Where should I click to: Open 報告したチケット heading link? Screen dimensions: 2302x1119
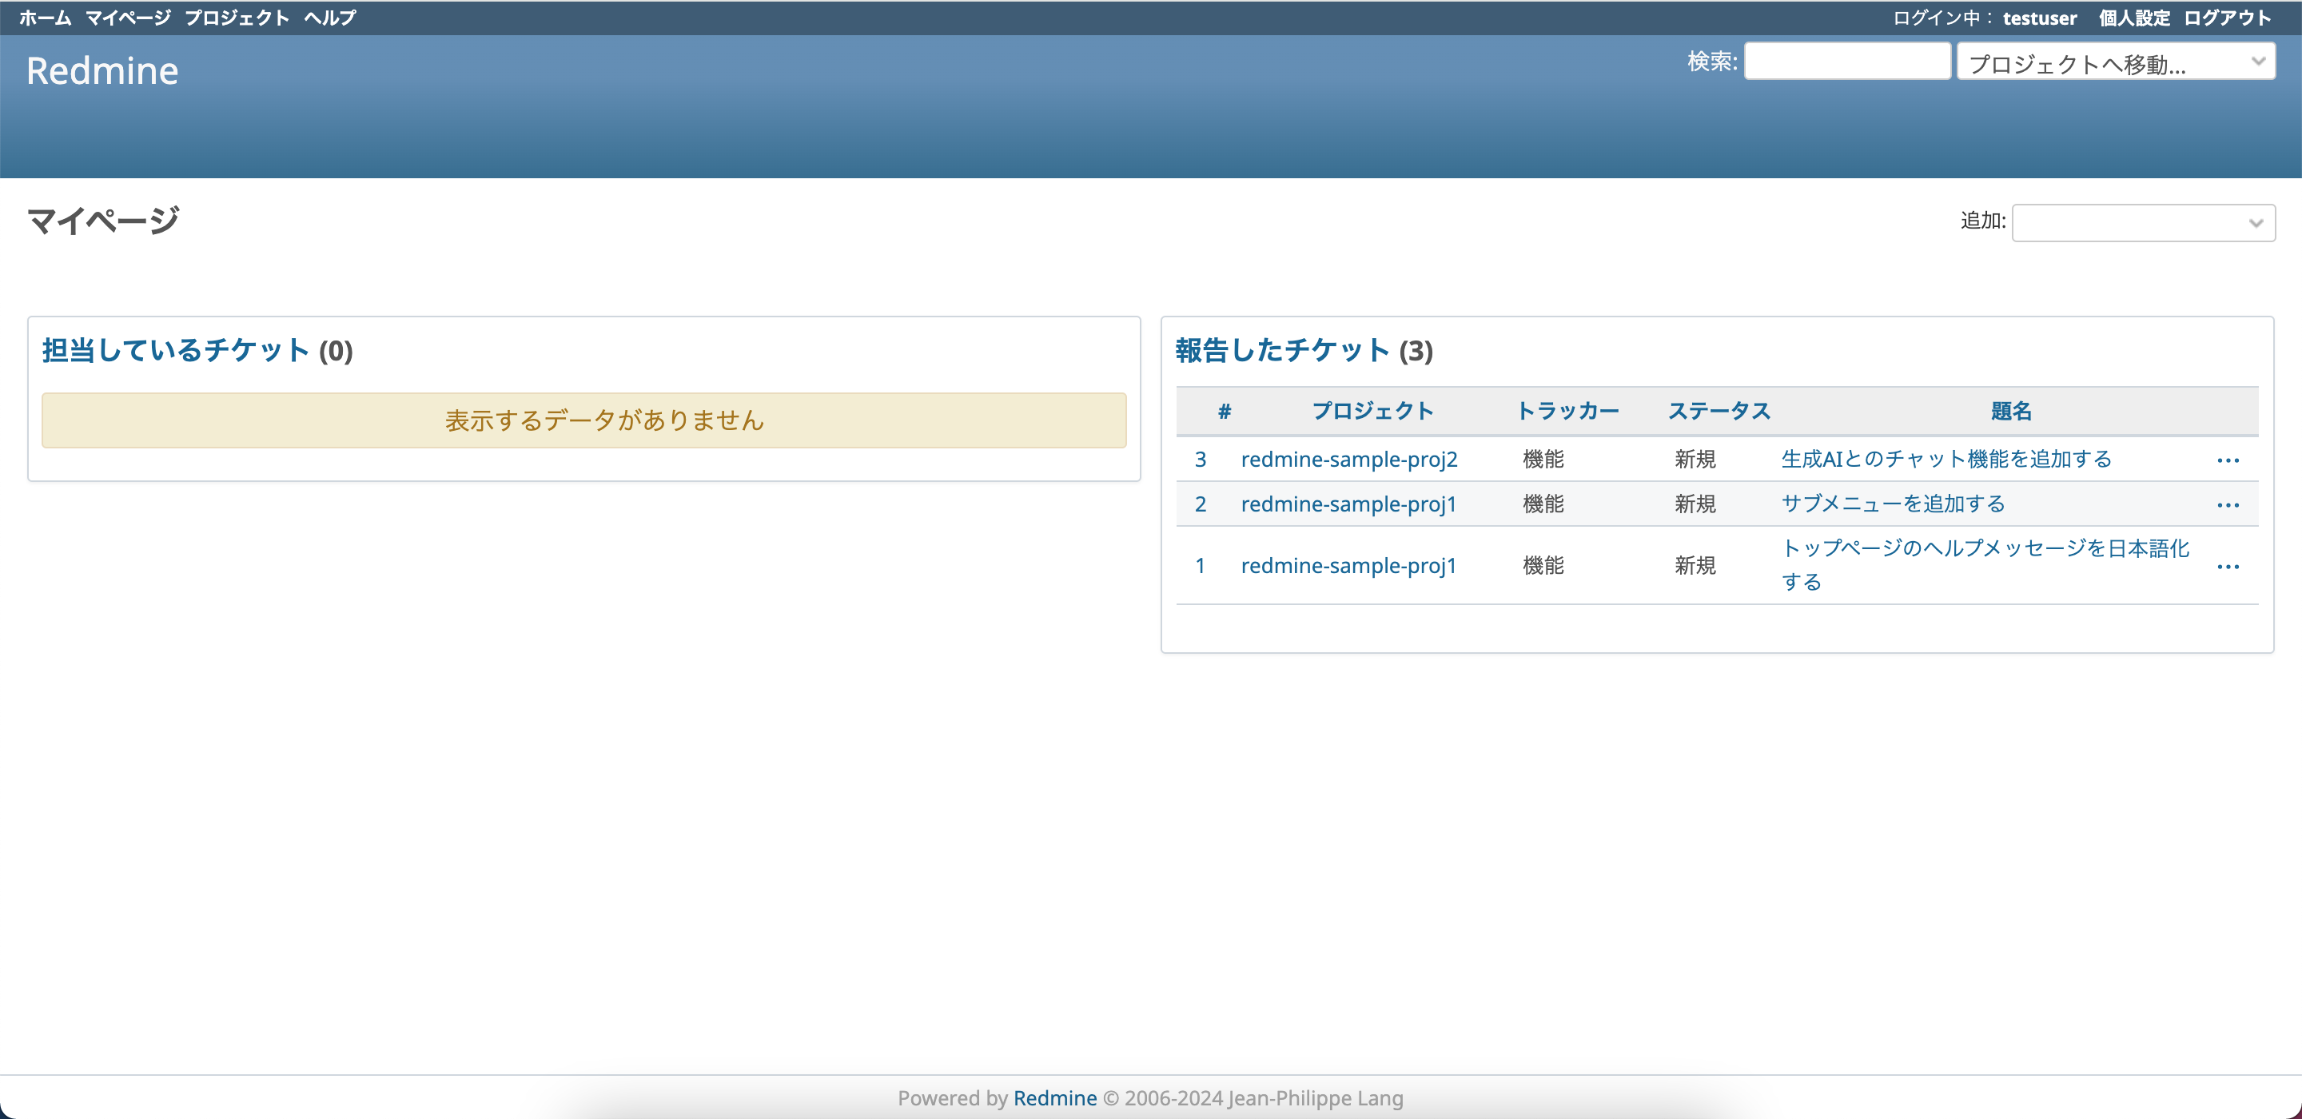1281,350
